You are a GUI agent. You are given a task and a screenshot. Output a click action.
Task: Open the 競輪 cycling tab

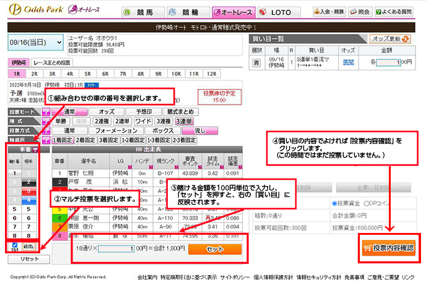188,12
